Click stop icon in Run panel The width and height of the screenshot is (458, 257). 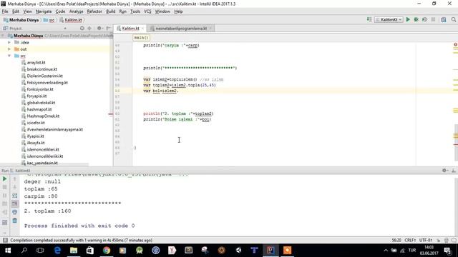pyautogui.click(x=5, y=187)
